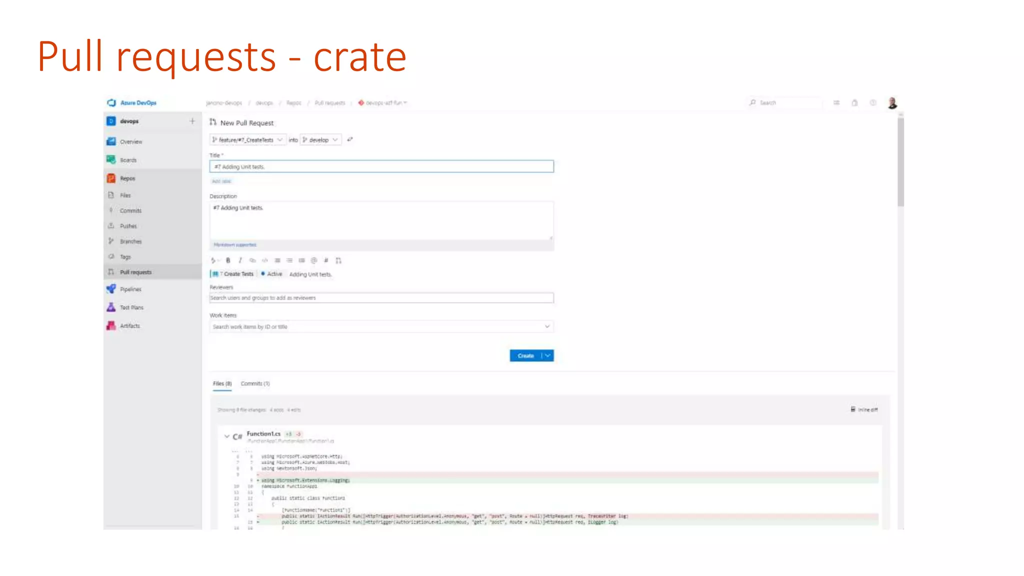Swap source and target branches icon
This screenshot has height=576, width=1024.
pos(350,139)
